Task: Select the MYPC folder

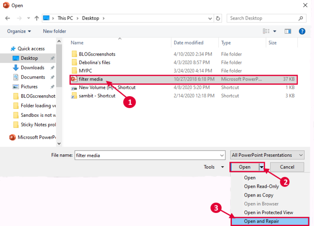Action: coord(82,71)
